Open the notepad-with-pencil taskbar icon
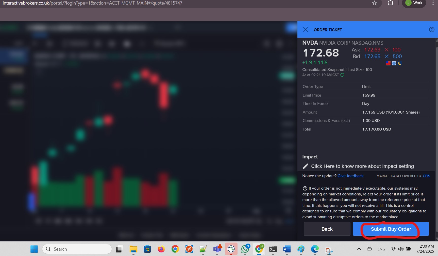 pos(203,249)
